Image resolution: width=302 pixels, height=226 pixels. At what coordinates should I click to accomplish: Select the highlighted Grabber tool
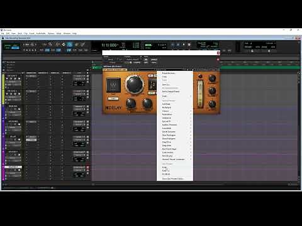70,44
